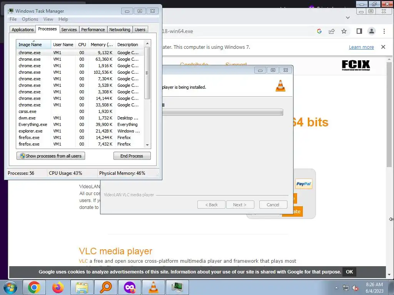Screen dimensions: 394x295
Task: Select chrome.exe using 33,508 K
Action: point(80,105)
